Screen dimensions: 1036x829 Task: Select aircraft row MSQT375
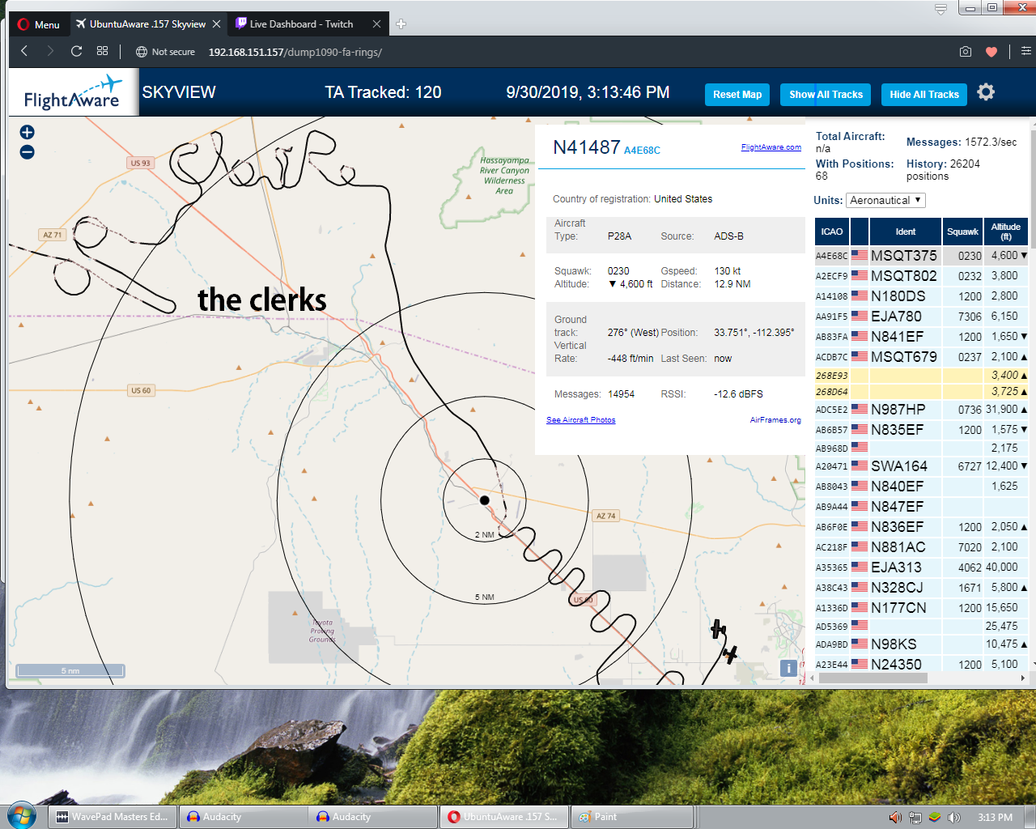click(x=921, y=256)
